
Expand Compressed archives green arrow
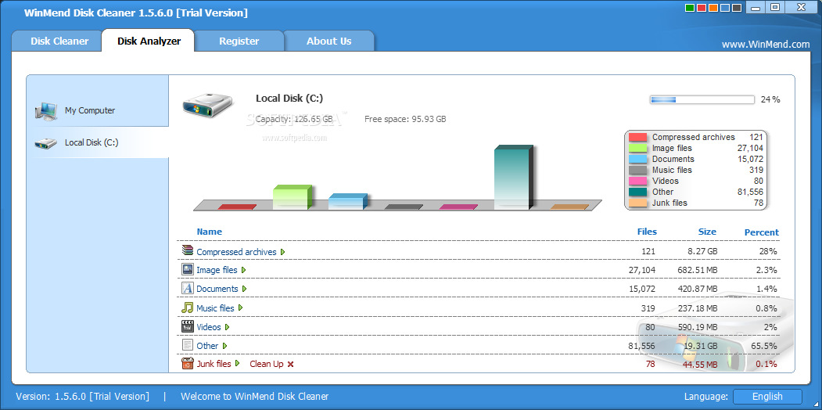click(x=282, y=252)
